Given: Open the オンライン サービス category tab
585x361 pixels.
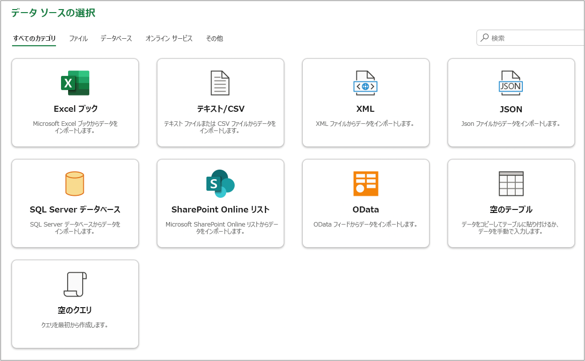Looking at the screenshot, I should pyautogui.click(x=169, y=38).
